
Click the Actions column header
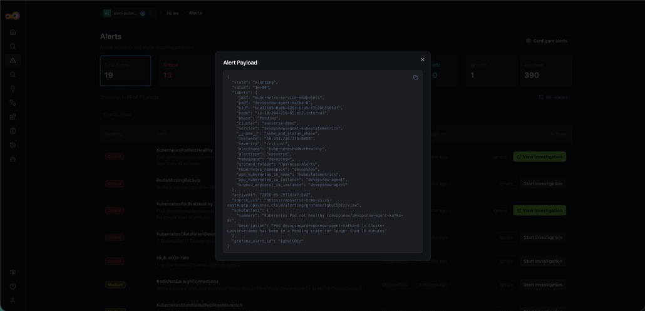click(x=558, y=134)
